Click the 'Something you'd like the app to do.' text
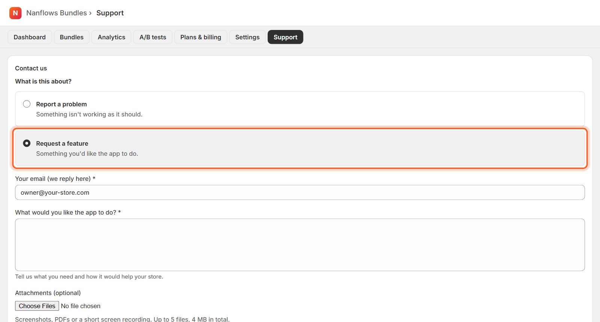The image size is (600, 322). pyautogui.click(x=87, y=154)
